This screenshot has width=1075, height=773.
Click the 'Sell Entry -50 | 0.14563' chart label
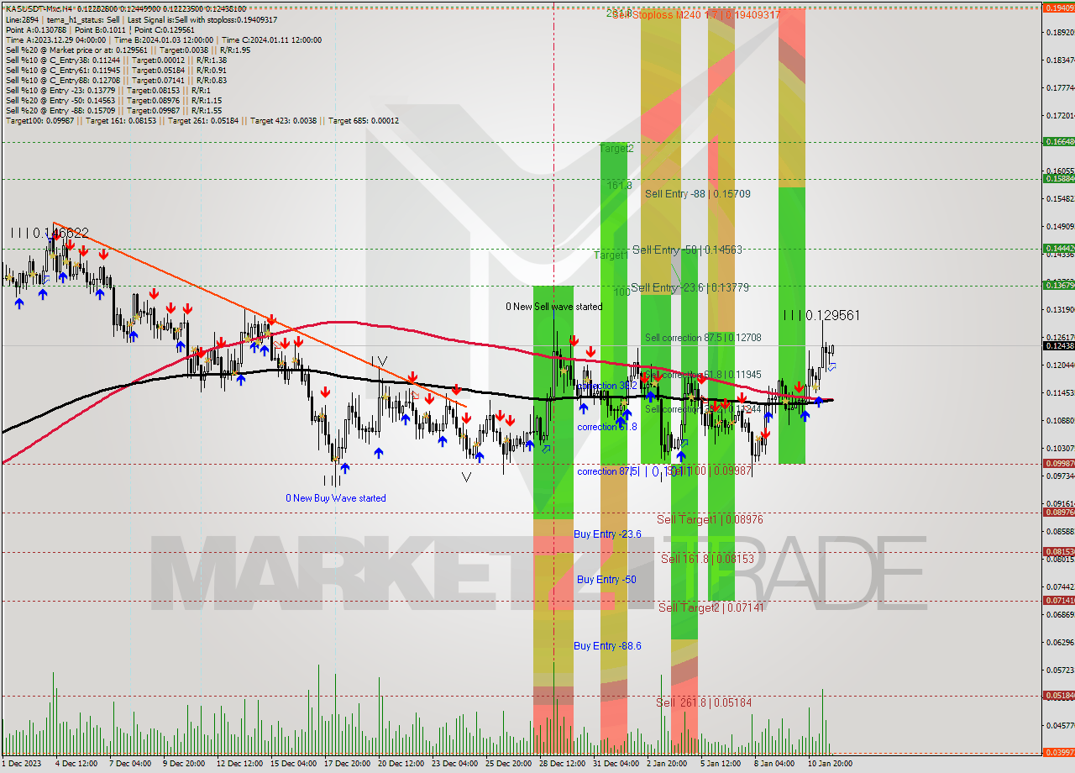tap(687, 250)
